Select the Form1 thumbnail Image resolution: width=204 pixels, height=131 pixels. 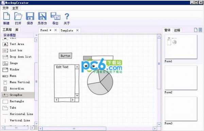pyautogui.click(x=181, y=47)
